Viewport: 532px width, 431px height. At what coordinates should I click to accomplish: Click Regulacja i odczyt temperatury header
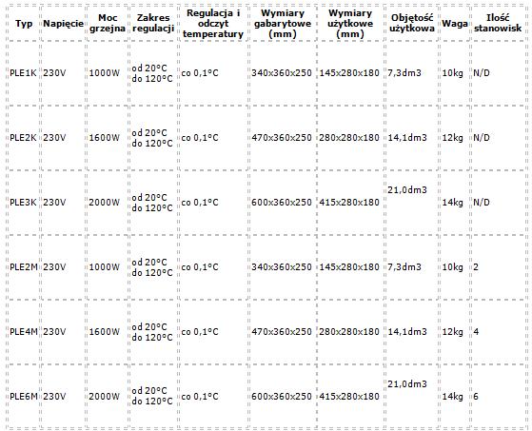213,24
